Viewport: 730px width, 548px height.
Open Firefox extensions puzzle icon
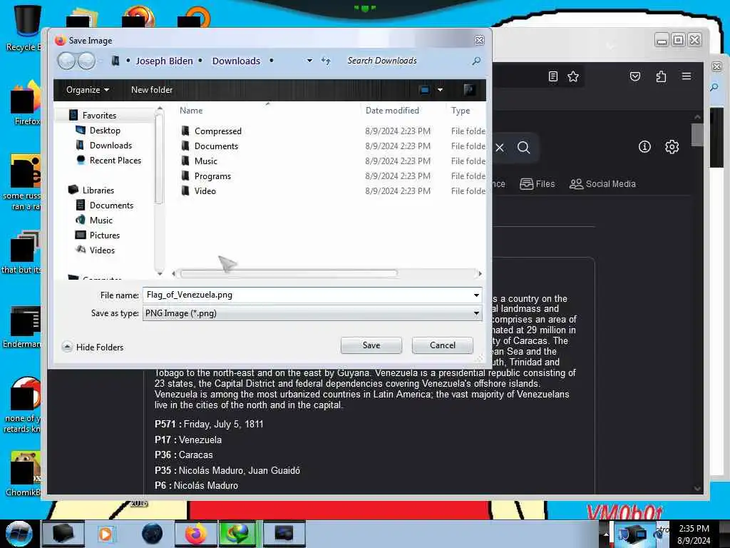click(661, 76)
